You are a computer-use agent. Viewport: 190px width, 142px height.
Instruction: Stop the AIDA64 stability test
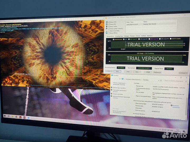117,71
